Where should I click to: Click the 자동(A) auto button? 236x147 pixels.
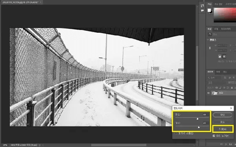223,129
